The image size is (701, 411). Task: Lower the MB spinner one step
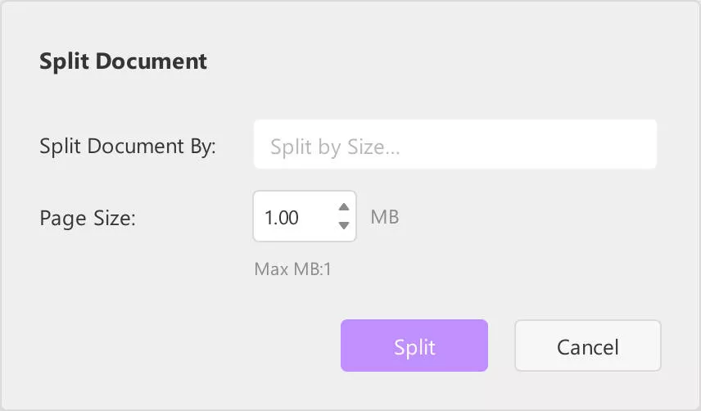coord(344,226)
